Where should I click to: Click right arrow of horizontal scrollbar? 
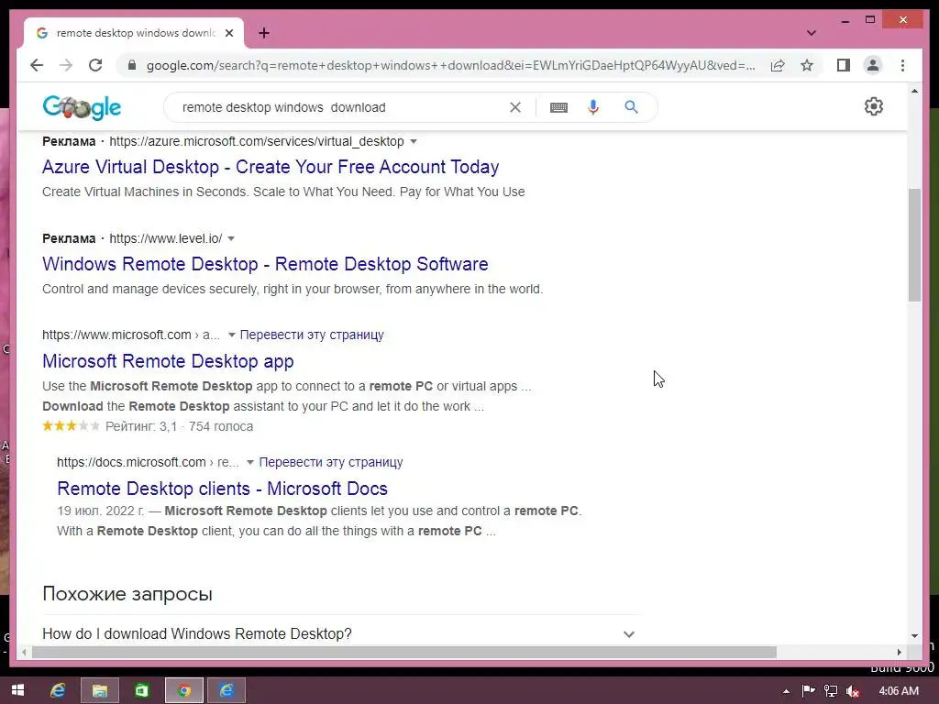(x=899, y=653)
